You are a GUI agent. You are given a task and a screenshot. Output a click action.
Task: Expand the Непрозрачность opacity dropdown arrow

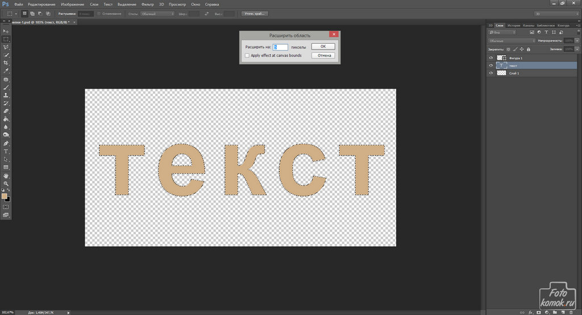click(576, 41)
